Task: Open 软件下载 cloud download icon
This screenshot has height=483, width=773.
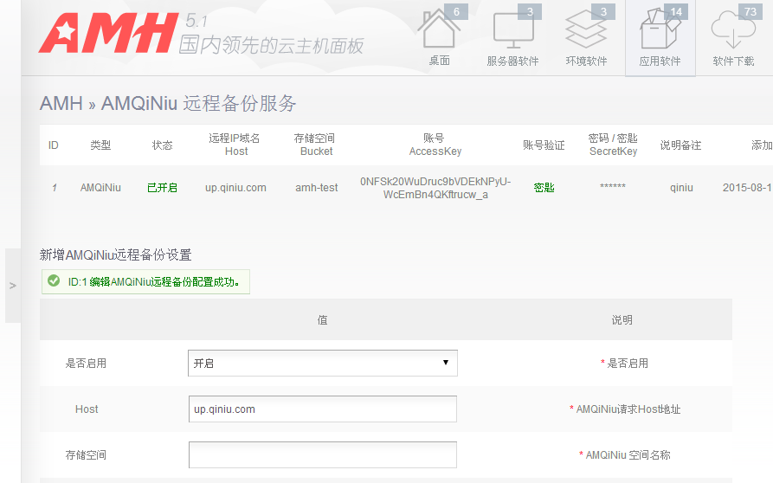Action: coord(732,31)
